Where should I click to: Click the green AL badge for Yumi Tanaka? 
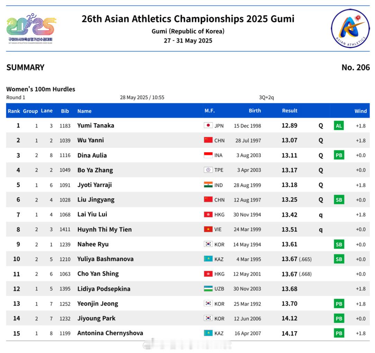pos(339,126)
